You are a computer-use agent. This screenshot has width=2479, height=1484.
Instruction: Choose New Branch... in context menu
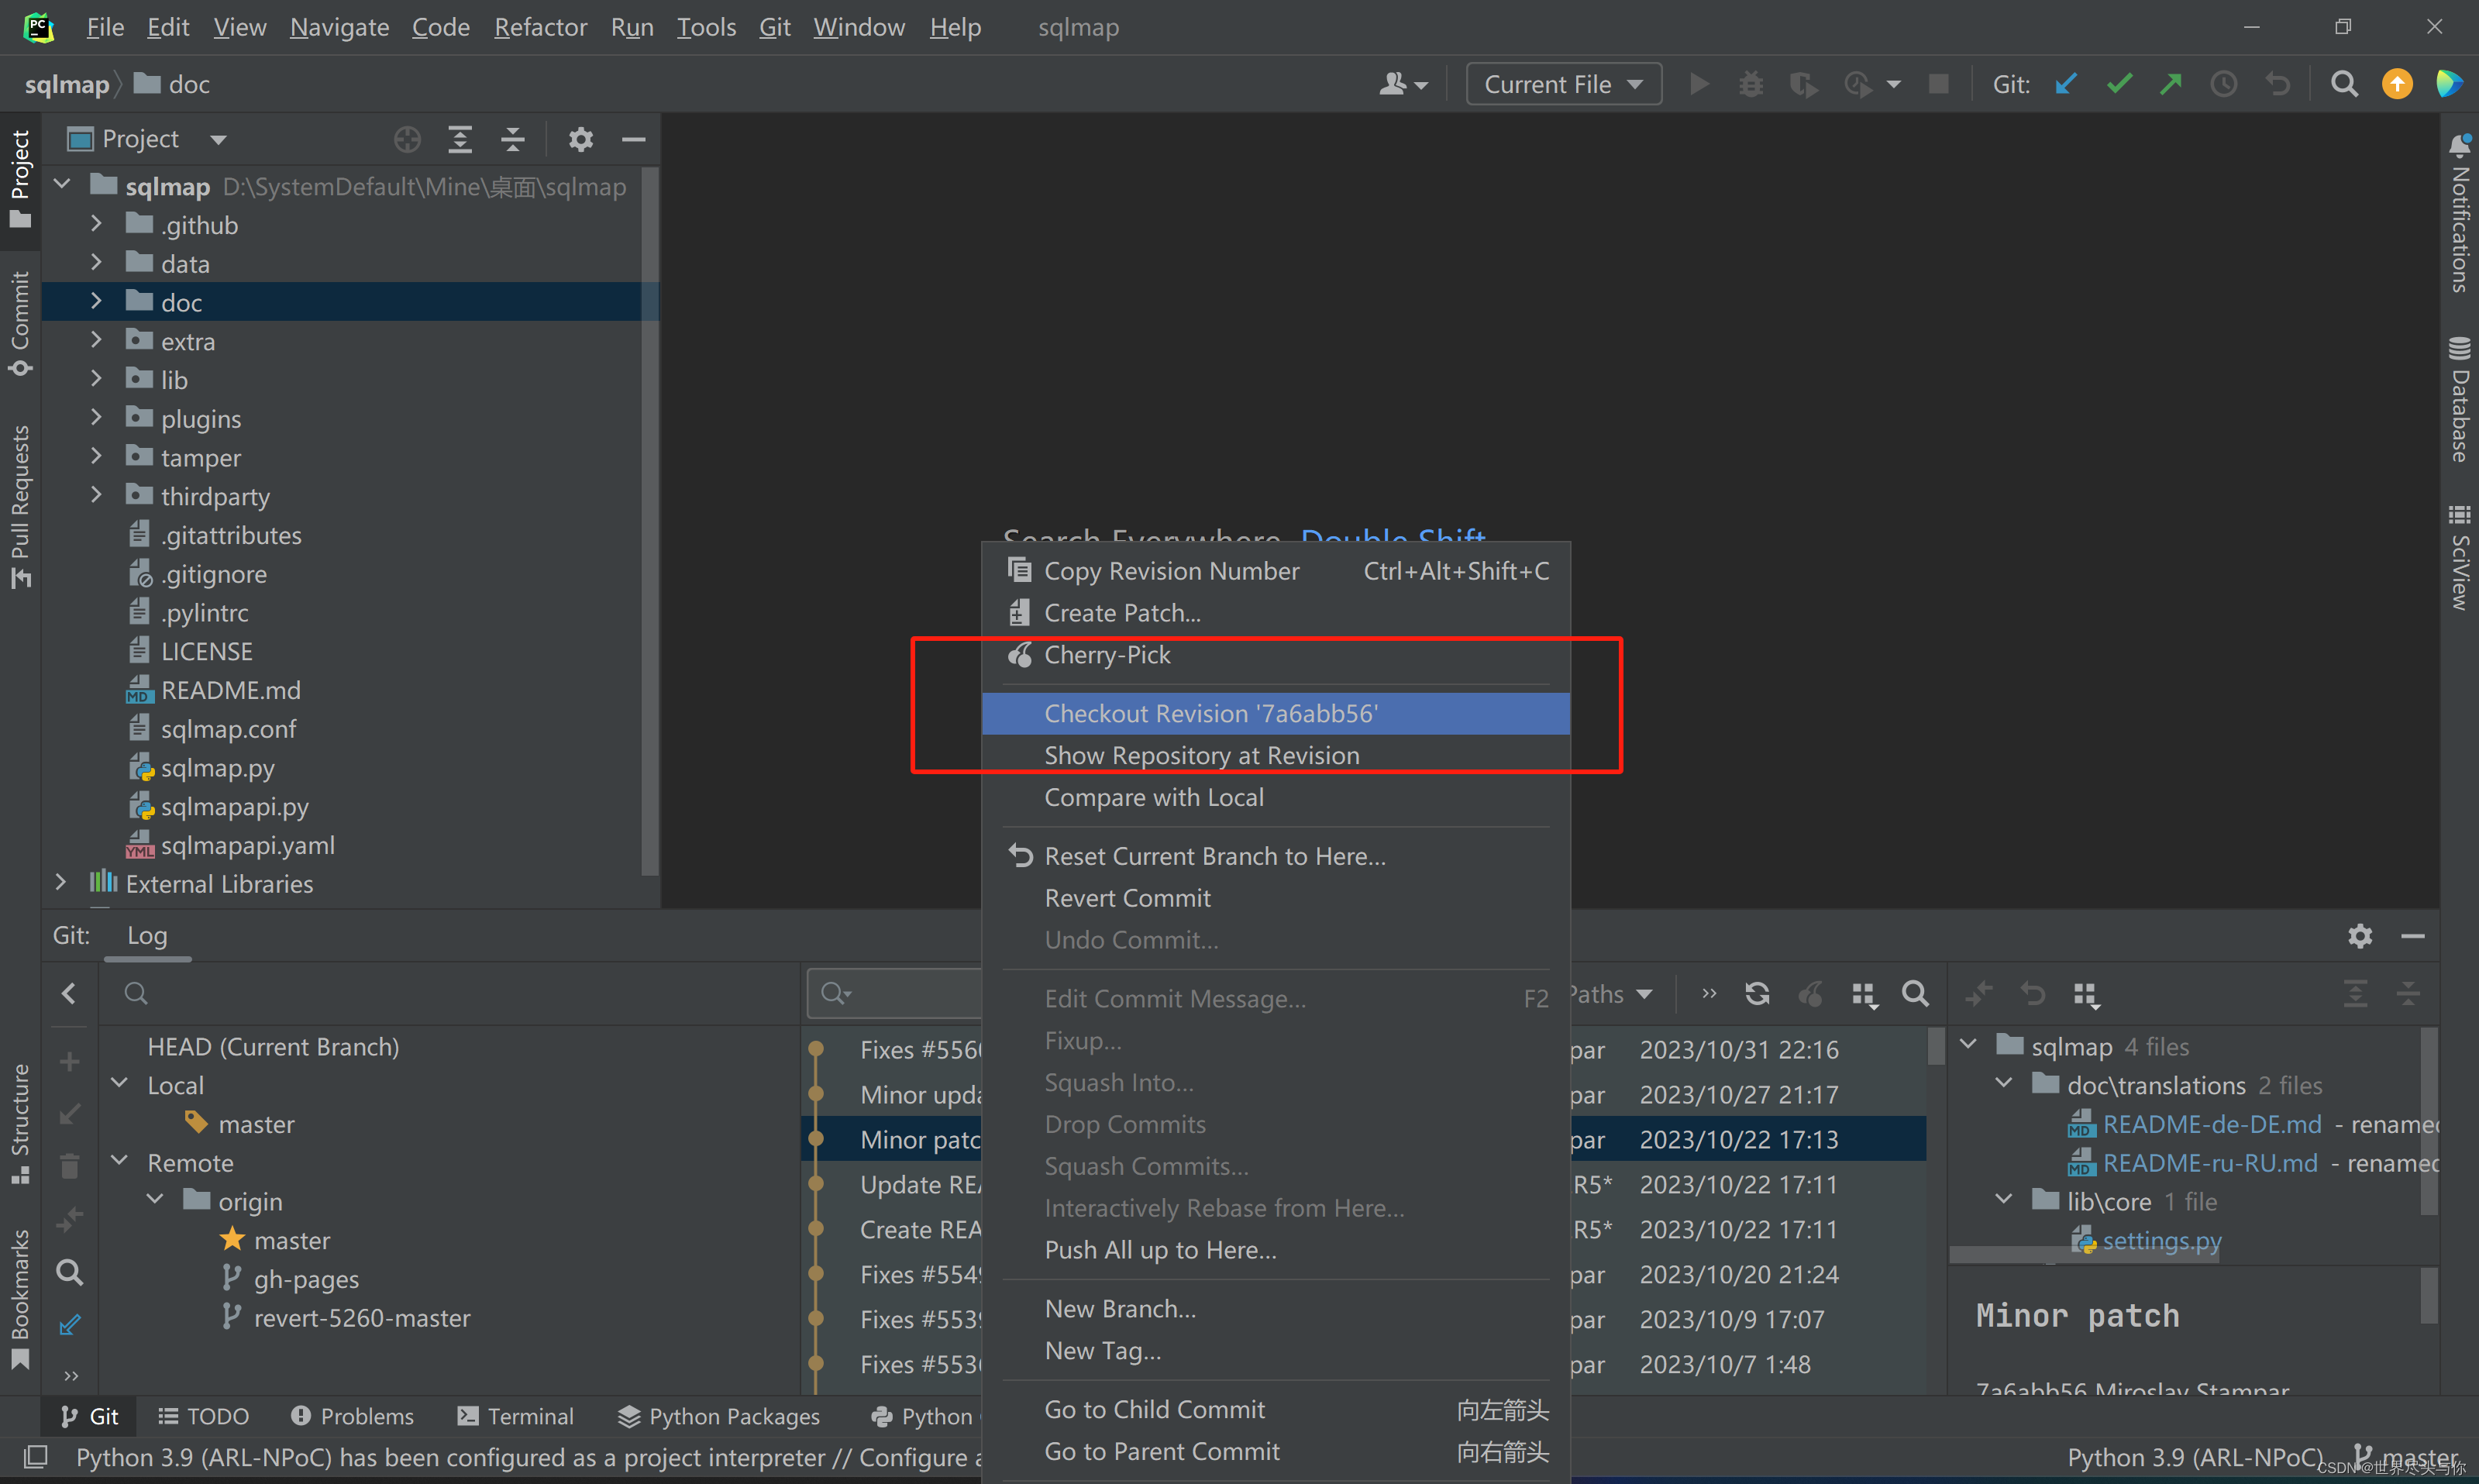point(1275,1309)
